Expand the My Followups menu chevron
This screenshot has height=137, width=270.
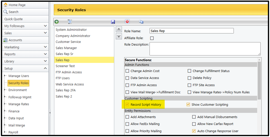pos(45,26)
